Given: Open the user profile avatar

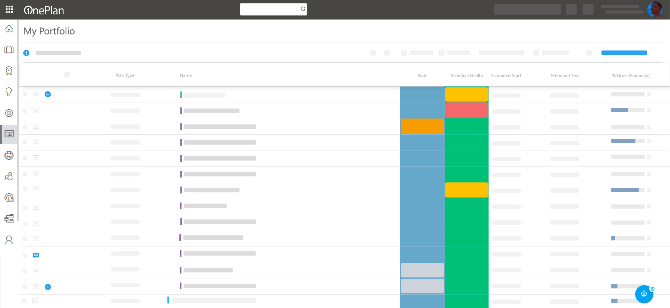Looking at the screenshot, I should coord(655,9).
